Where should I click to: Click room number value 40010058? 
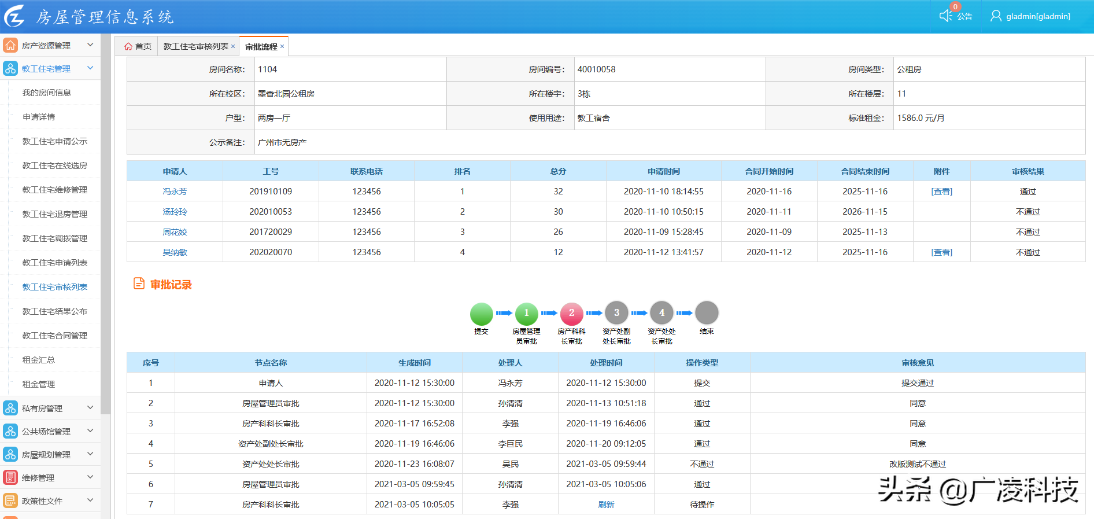[x=596, y=69]
